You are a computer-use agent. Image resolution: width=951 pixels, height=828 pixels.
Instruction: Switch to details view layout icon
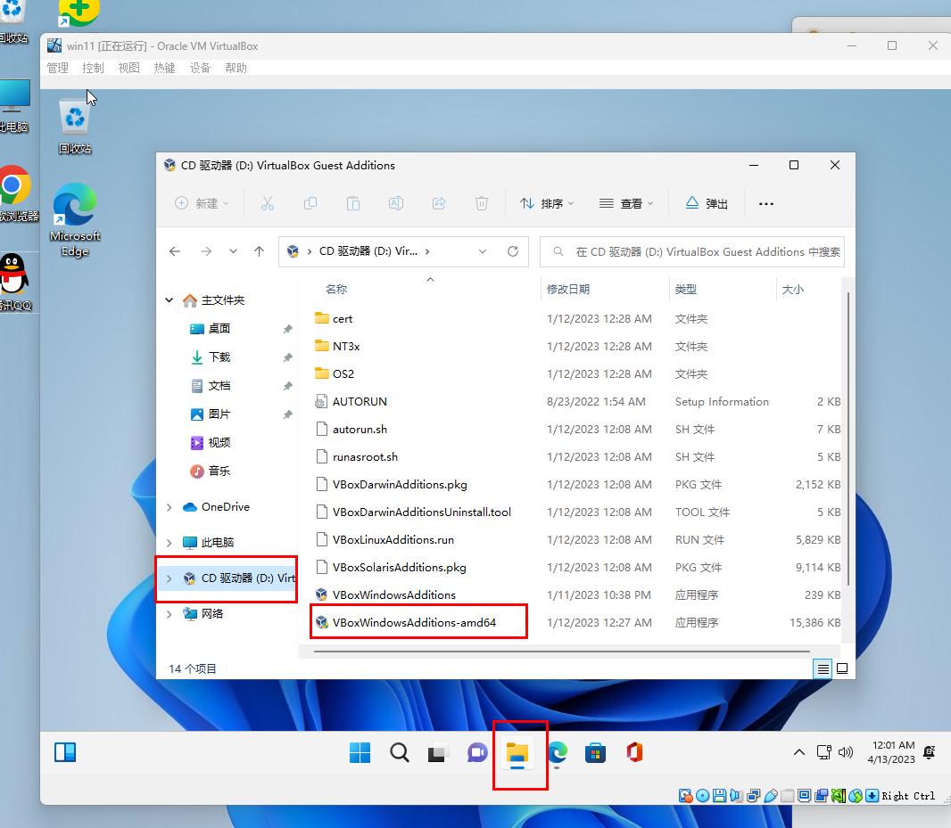coord(823,668)
